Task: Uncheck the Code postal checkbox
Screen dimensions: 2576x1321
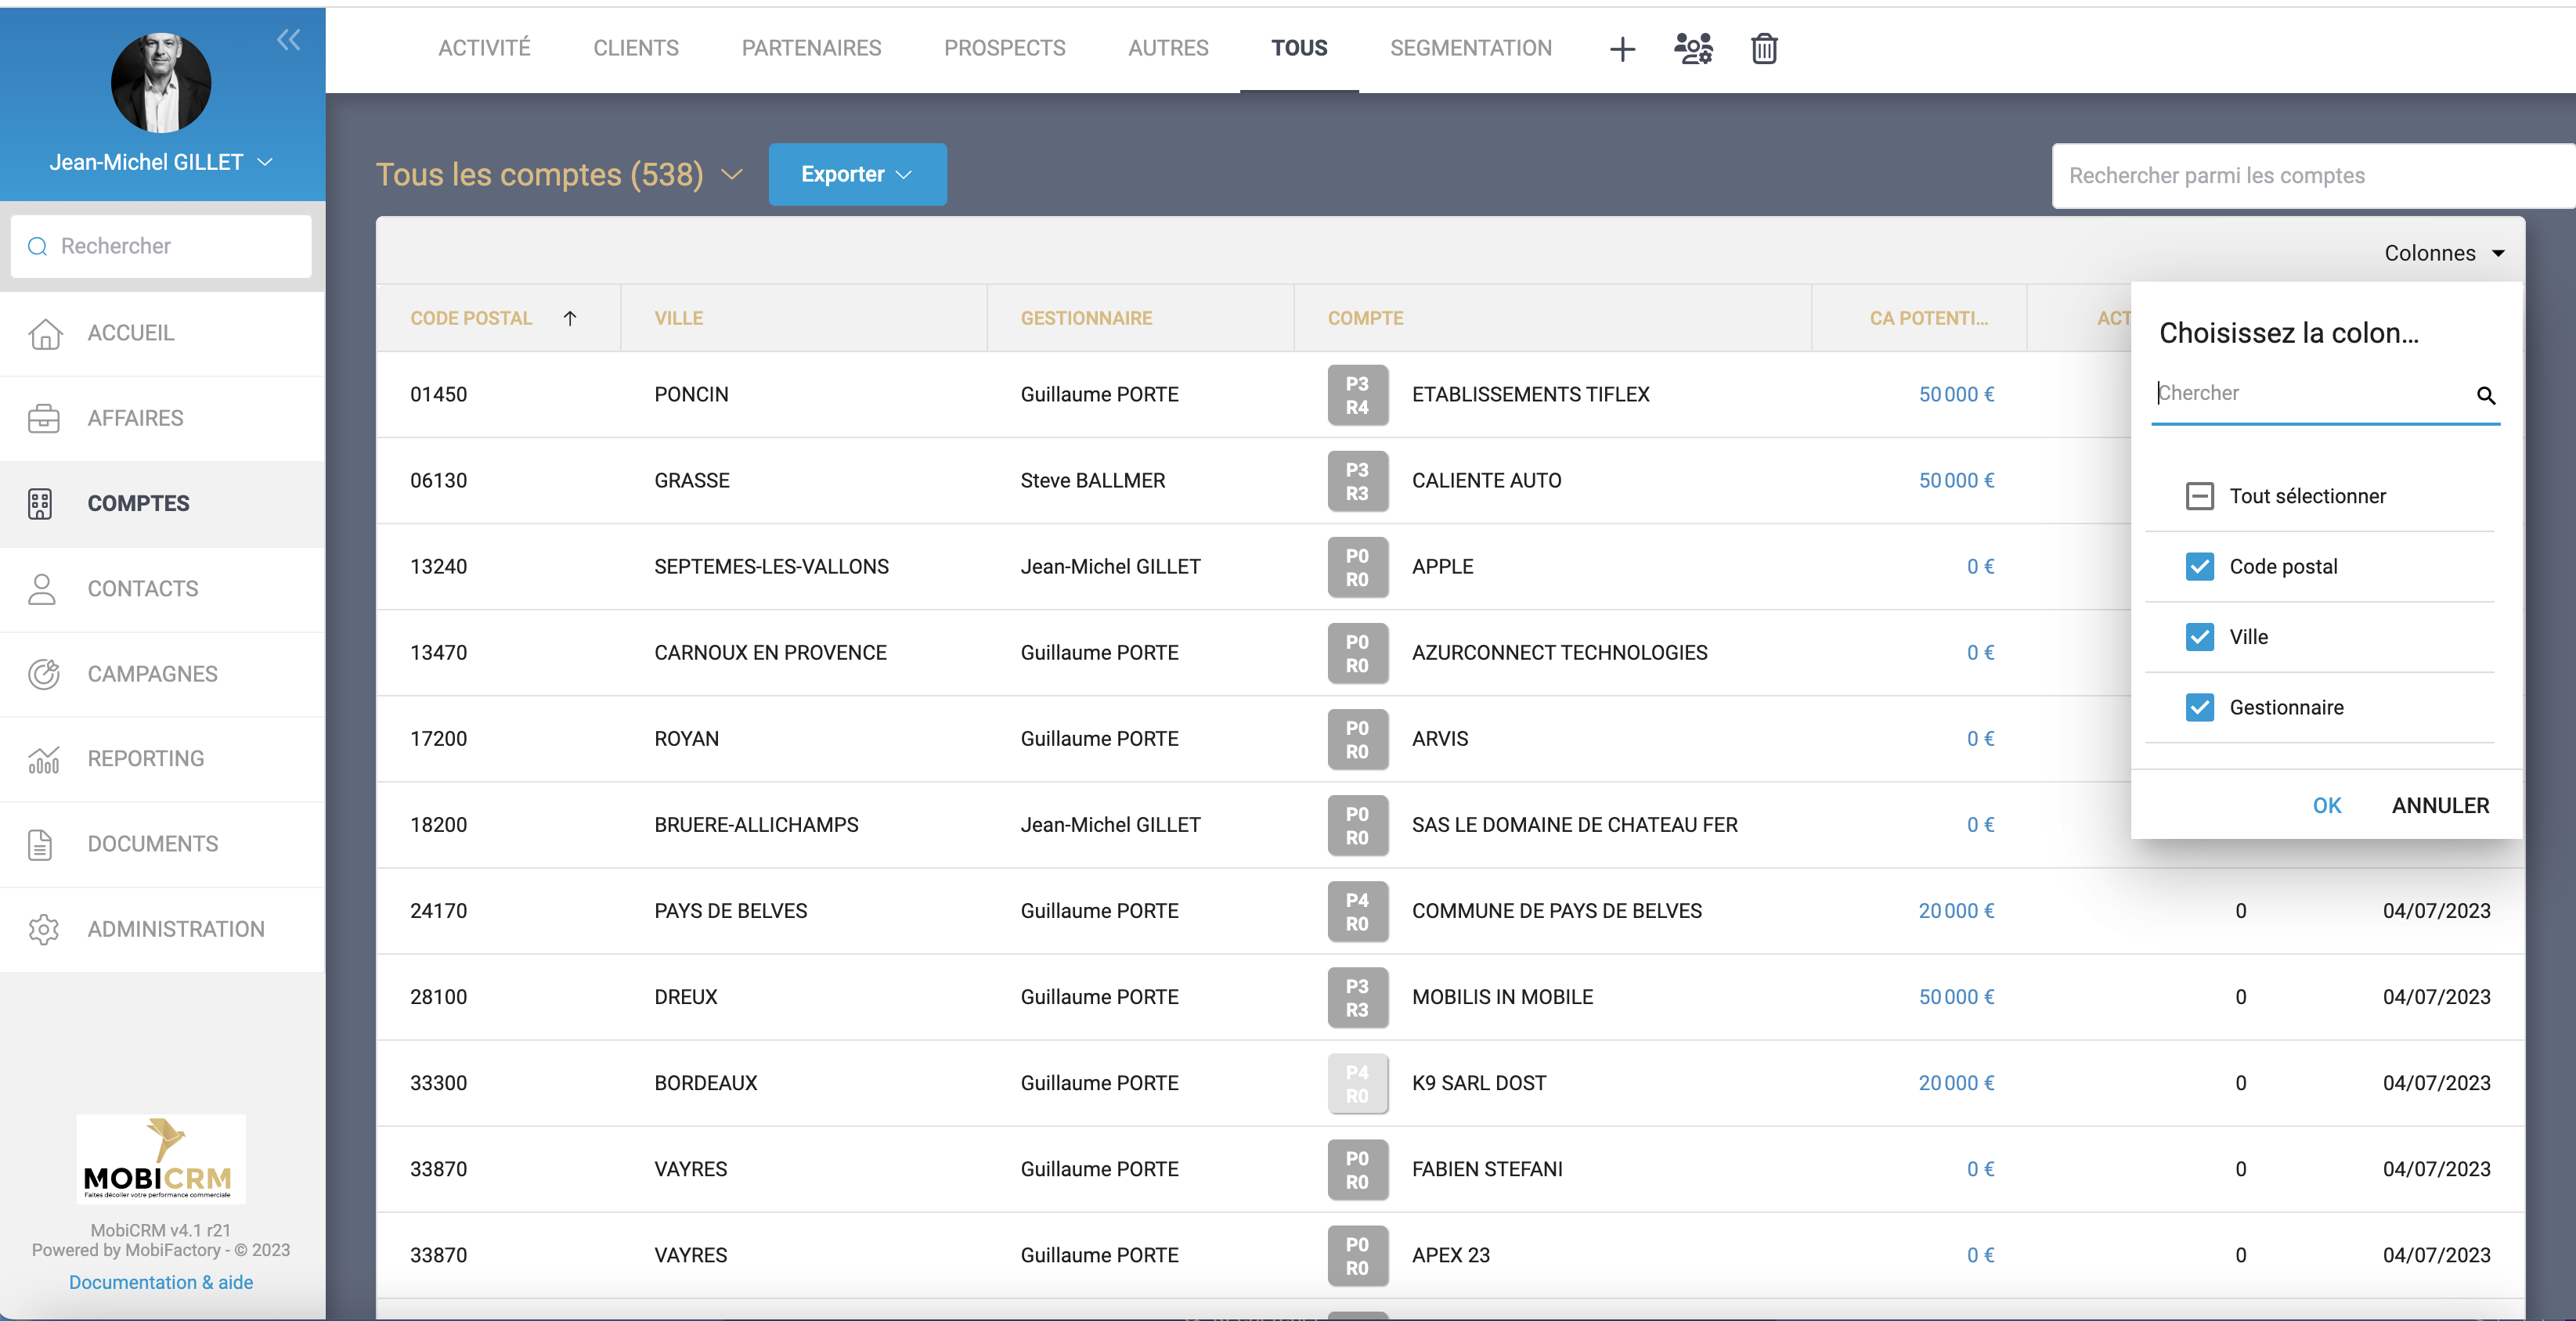Action: (2199, 567)
